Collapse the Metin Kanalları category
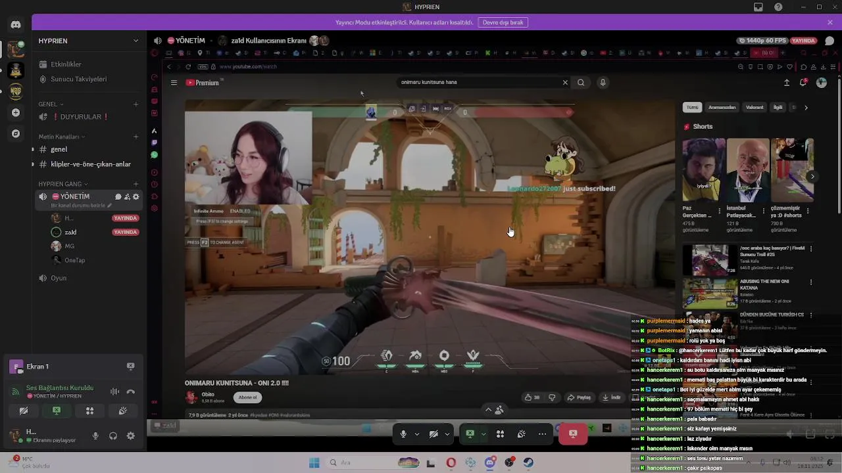Image resolution: width=842 pixels, height=473 pixels. 61,137
